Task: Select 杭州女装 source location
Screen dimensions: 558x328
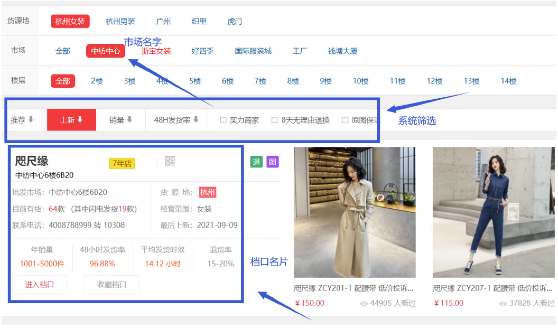Action: coord(70,21)
